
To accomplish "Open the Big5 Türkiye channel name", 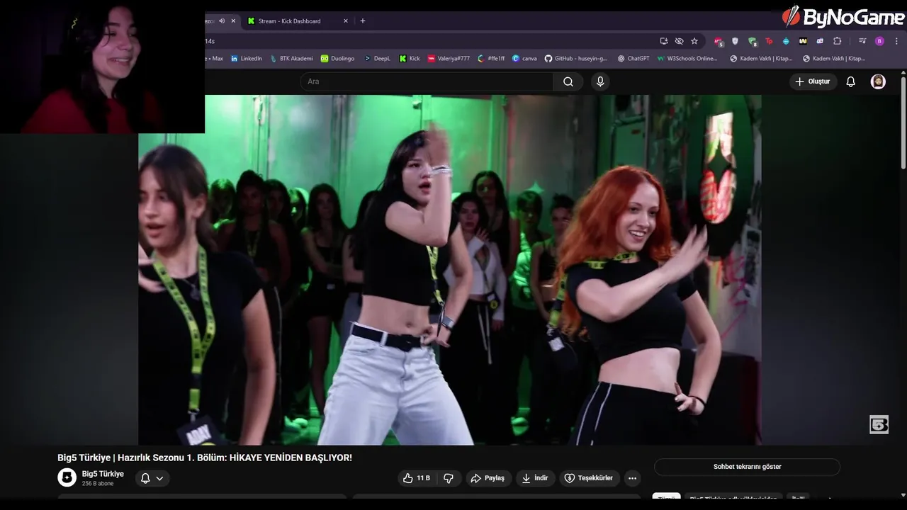I will click(103, 474).
